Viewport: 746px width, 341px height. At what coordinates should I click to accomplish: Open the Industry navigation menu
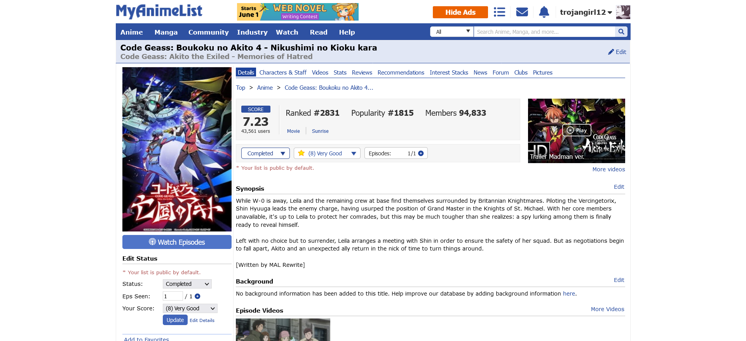tap(252, 32)
